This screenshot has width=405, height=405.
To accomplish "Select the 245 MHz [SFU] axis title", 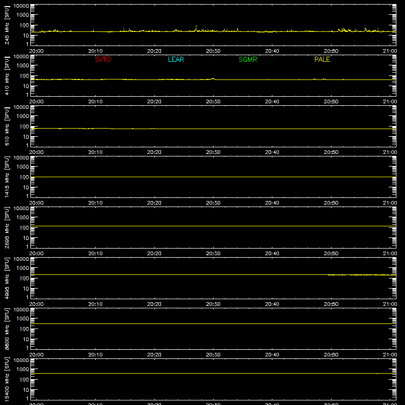I will [x=7, y=25].
